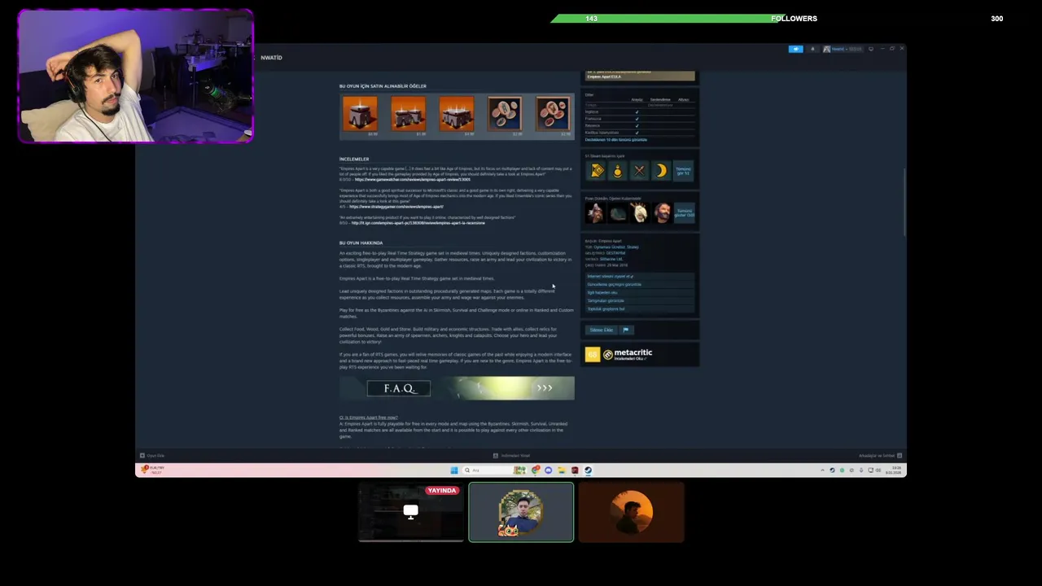
Task: Open the $2.99 rune stones item
Action: click(x=505, y=116)
